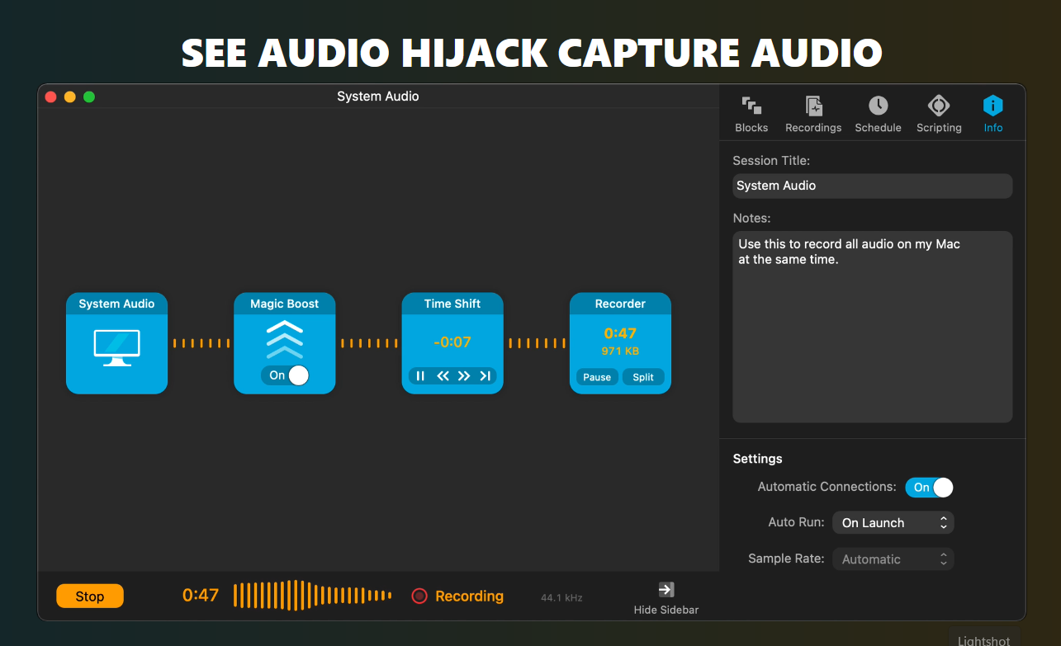Click the red Recording indicator icon
1061x646 pixels.
(419, 596)
